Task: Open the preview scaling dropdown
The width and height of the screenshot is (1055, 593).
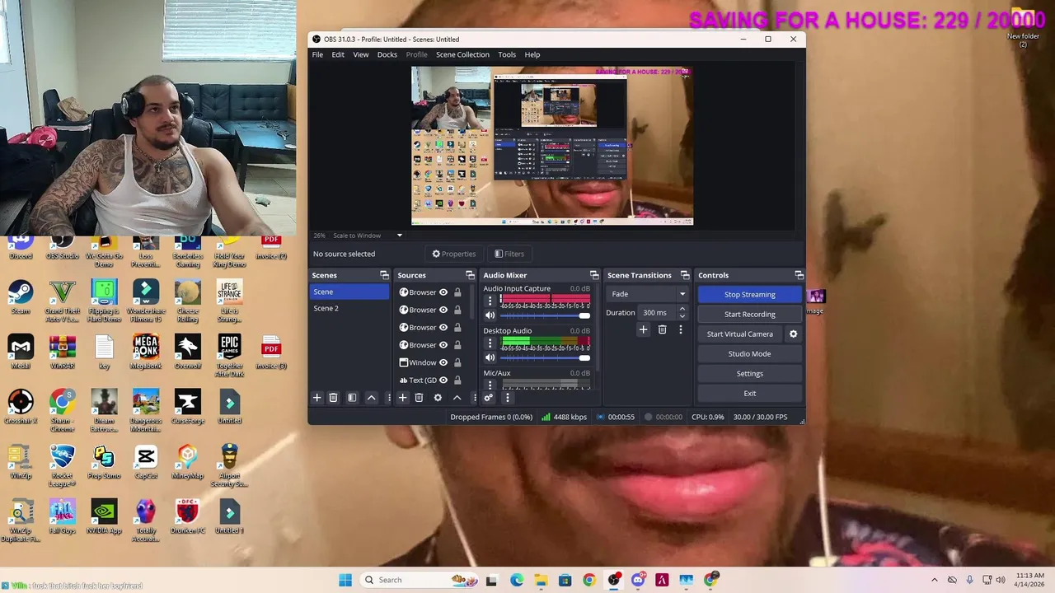Action: click(368, 236)
